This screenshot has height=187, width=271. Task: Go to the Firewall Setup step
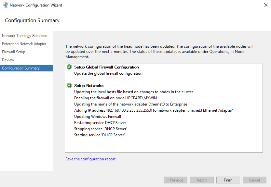pyautogui.click(x=13, y=52)
